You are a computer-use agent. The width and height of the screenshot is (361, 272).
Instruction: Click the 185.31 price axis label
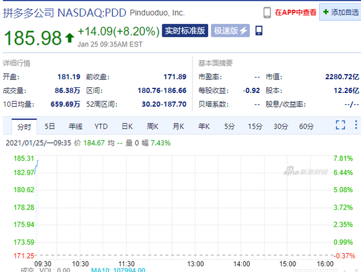23,158
